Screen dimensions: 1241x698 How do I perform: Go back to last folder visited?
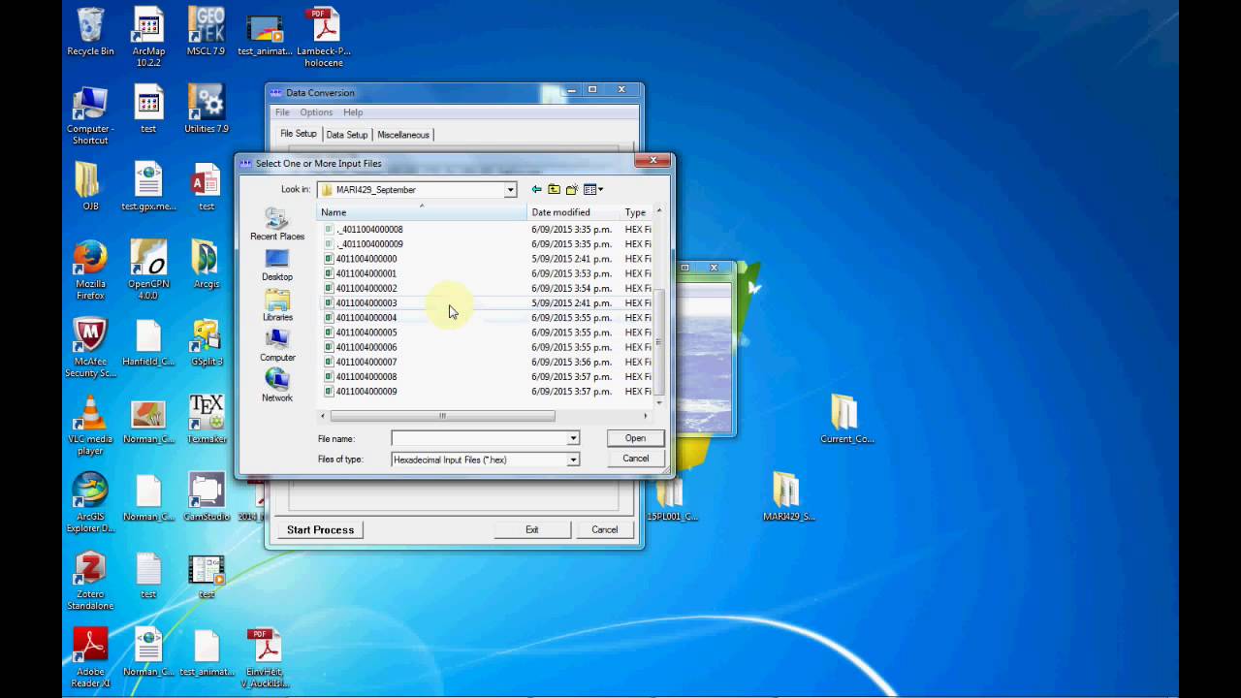pos(536,190)
